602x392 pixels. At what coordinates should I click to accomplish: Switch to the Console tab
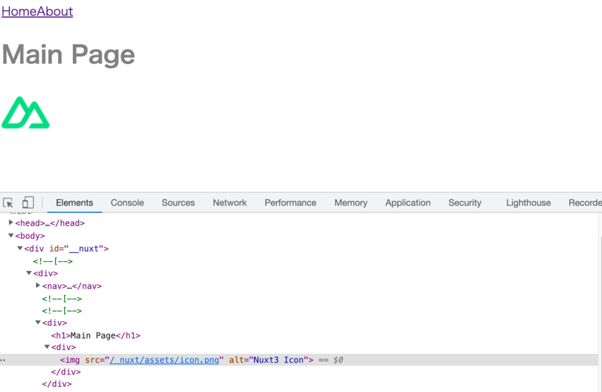point(127,202)
